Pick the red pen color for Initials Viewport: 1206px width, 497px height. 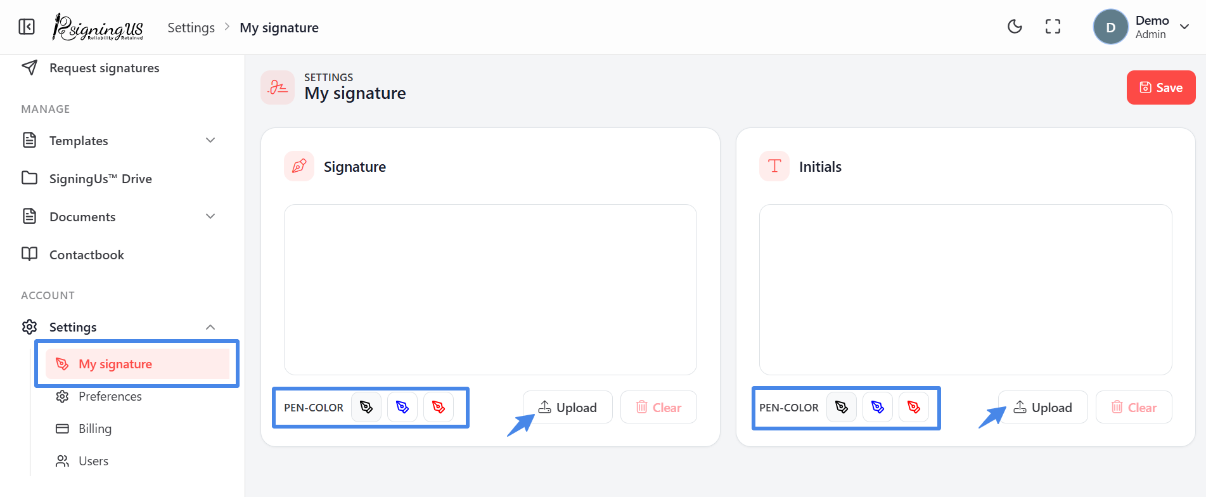point(914,407)
